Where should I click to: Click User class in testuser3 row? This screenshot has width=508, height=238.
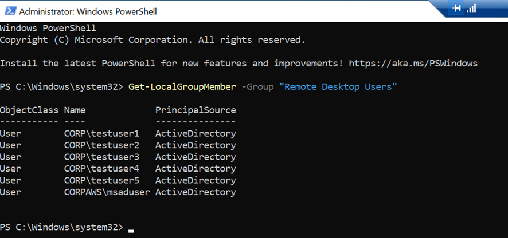(x=10, y=157)
